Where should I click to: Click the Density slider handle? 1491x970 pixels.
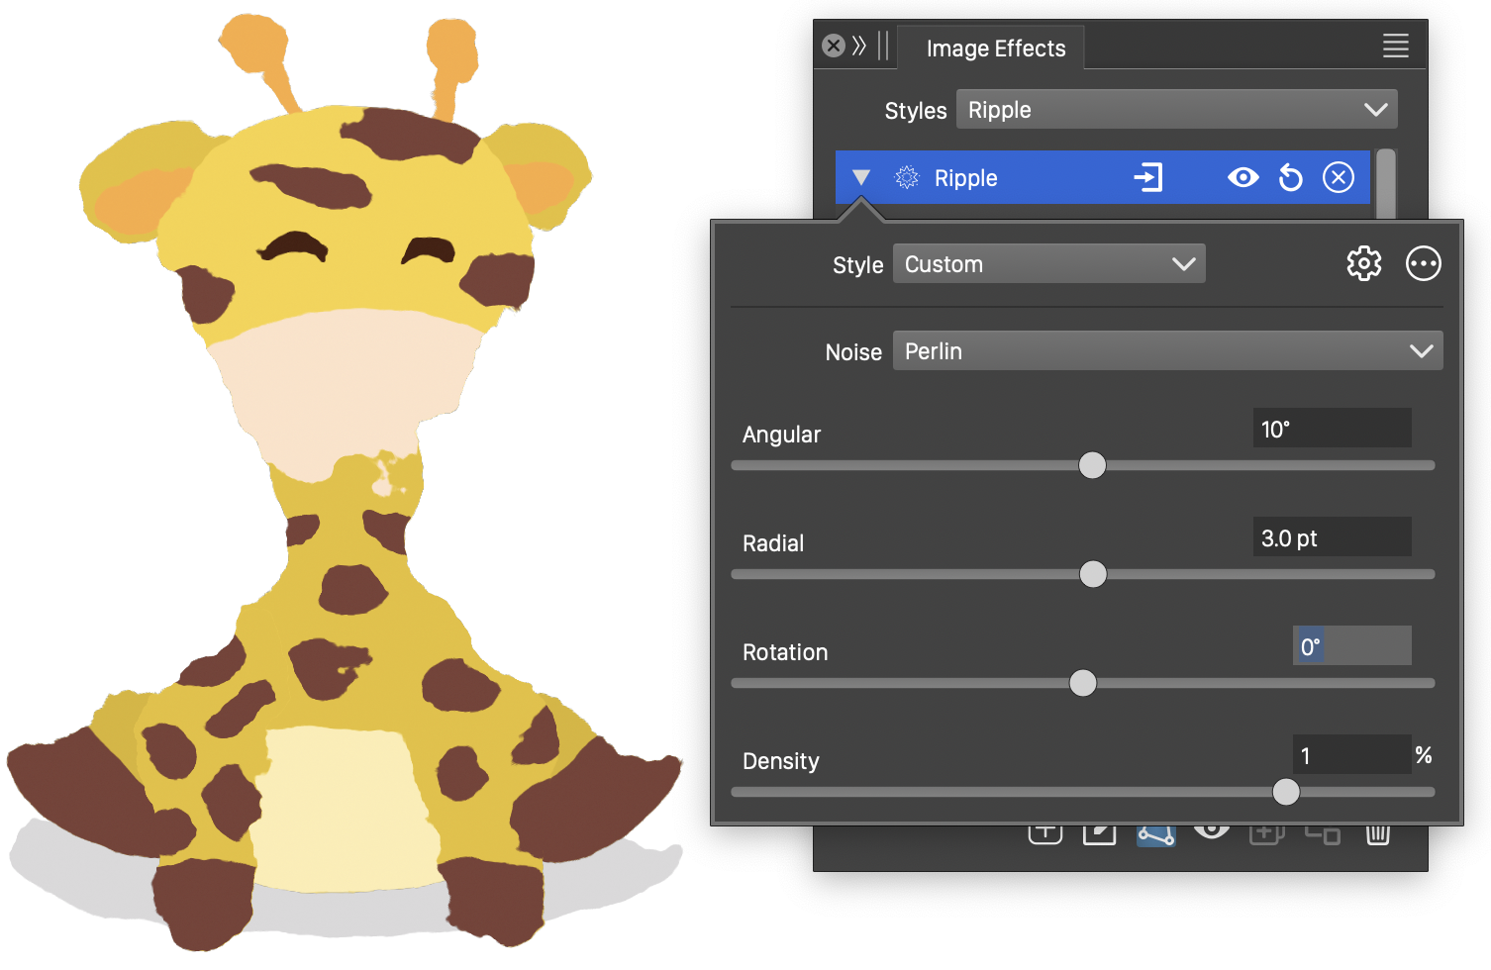tap(1285, 792)
